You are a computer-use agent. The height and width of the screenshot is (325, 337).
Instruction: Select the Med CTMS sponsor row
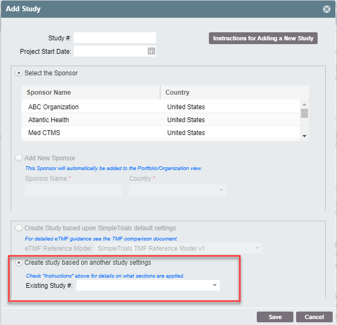click(x=160, y=132)
